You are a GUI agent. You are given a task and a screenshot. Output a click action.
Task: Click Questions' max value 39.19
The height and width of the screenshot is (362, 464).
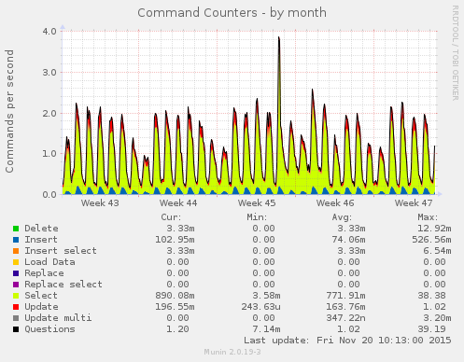click(x=431, y=329)
